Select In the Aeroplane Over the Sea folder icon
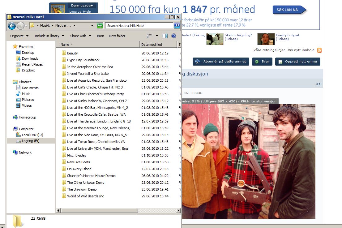The height and width of the screenshot is (228, 342). pyautogui.click(x=64, y=67)
